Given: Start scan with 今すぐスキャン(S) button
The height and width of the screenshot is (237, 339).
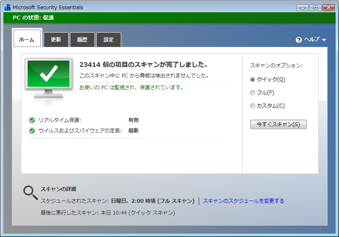Looking at the screenshot, I should pos(278,124).
